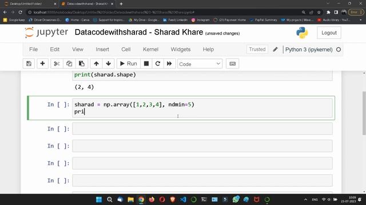Open Firefox from taskbar
The width and height of the screenshot is (366, 205).
click(152, 199)
